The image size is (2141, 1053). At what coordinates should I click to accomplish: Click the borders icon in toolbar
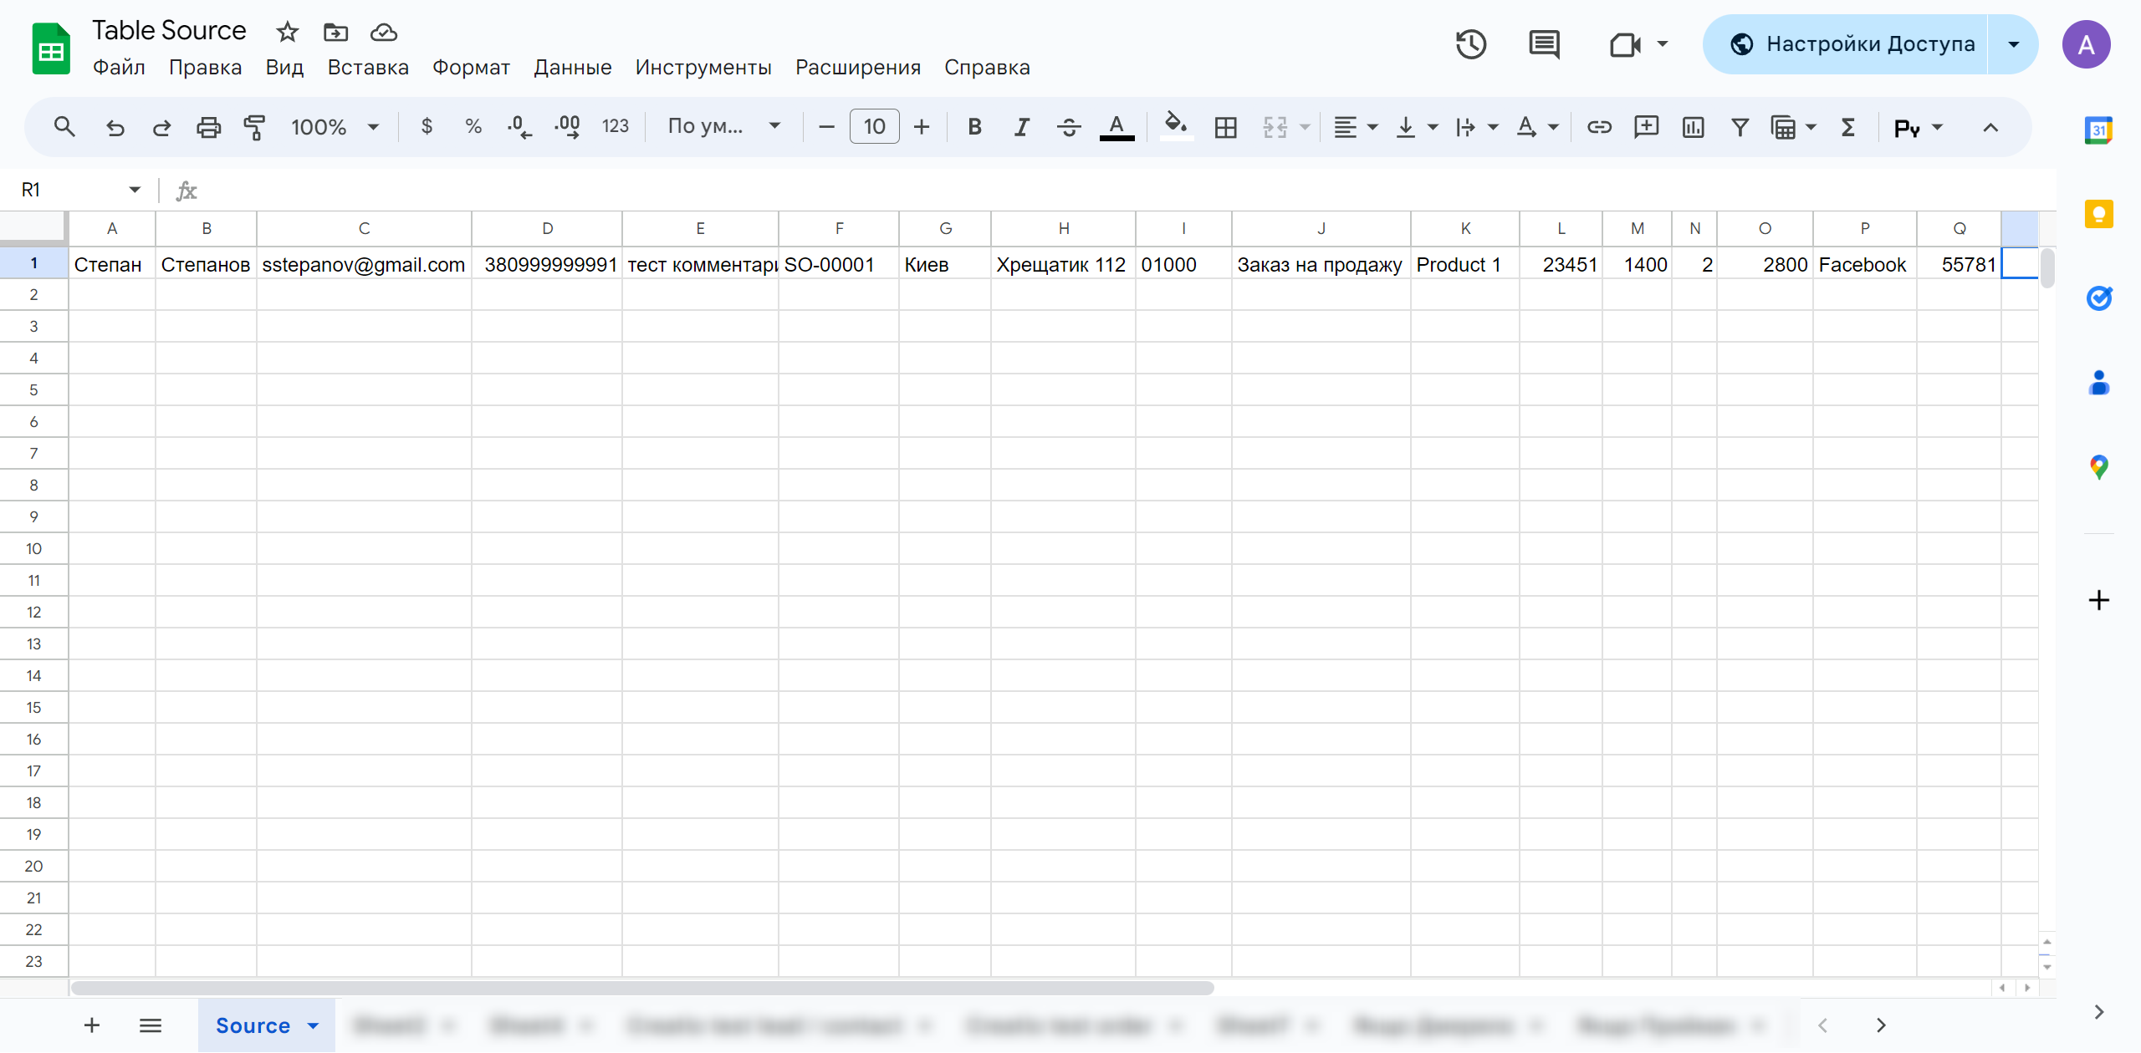tap(1224, 128)
